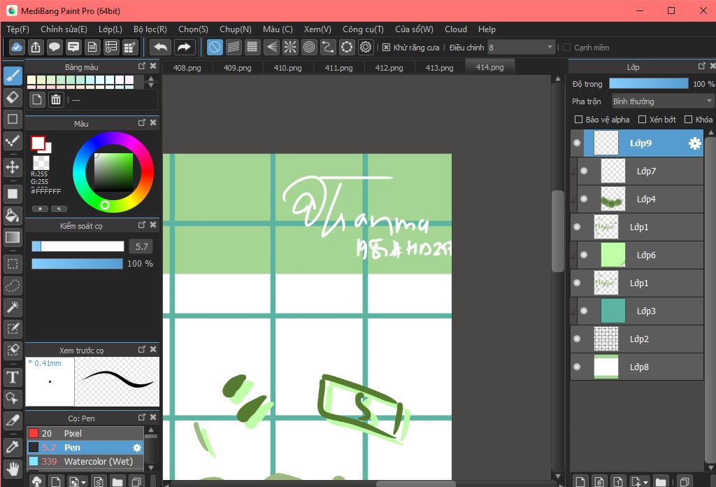Click the folder button at layer panel bottom
The height and width of the screenshot is (487, 716).
click(661, 482)
